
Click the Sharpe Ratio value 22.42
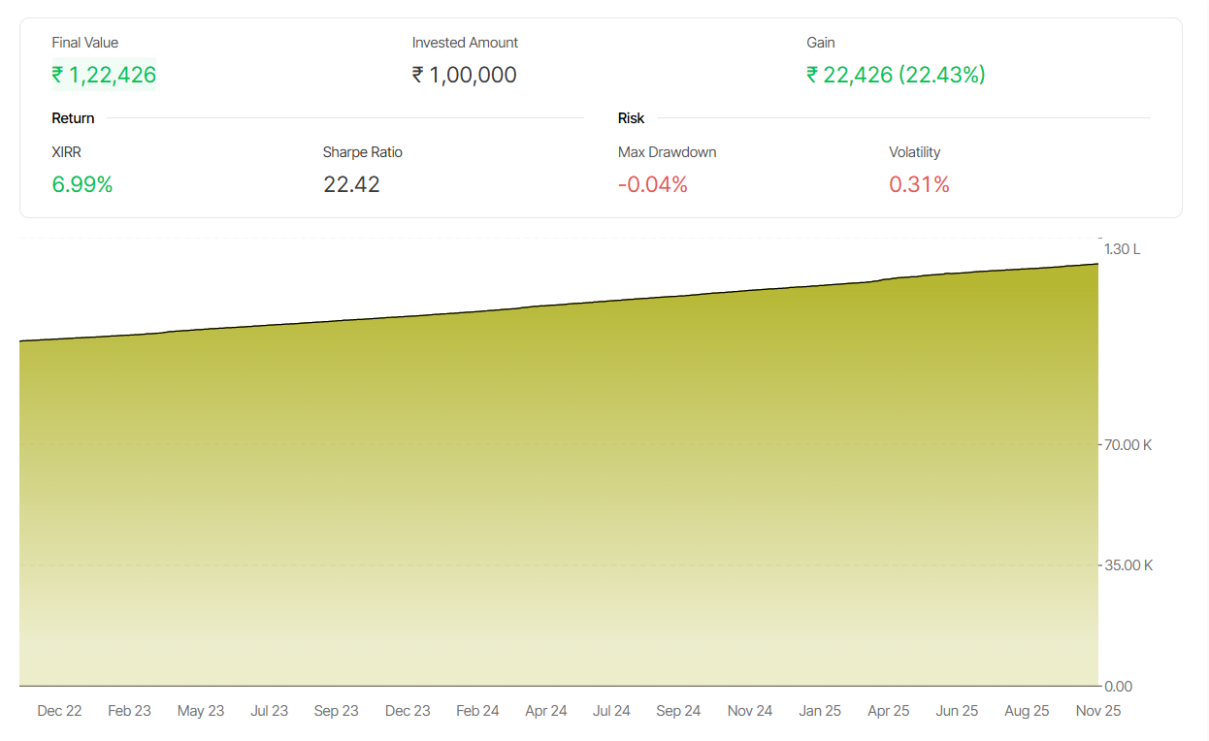[x=351, y=184]
